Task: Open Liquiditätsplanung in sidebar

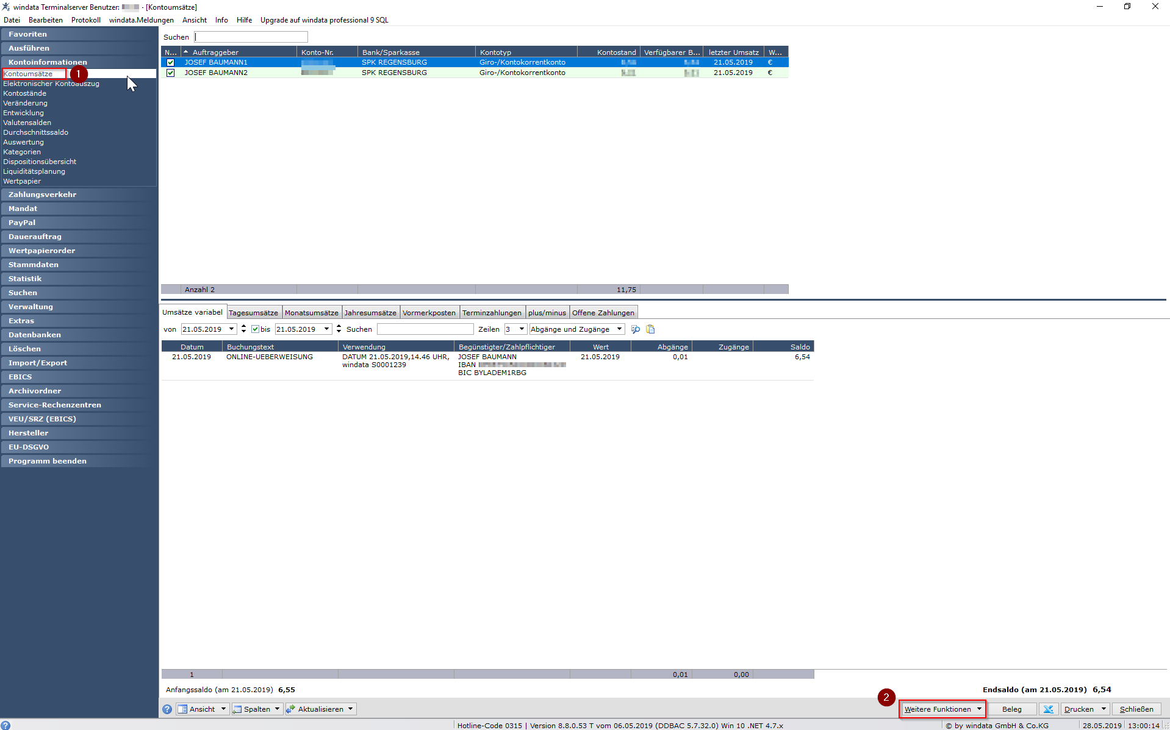Action: tap(34, 171)
